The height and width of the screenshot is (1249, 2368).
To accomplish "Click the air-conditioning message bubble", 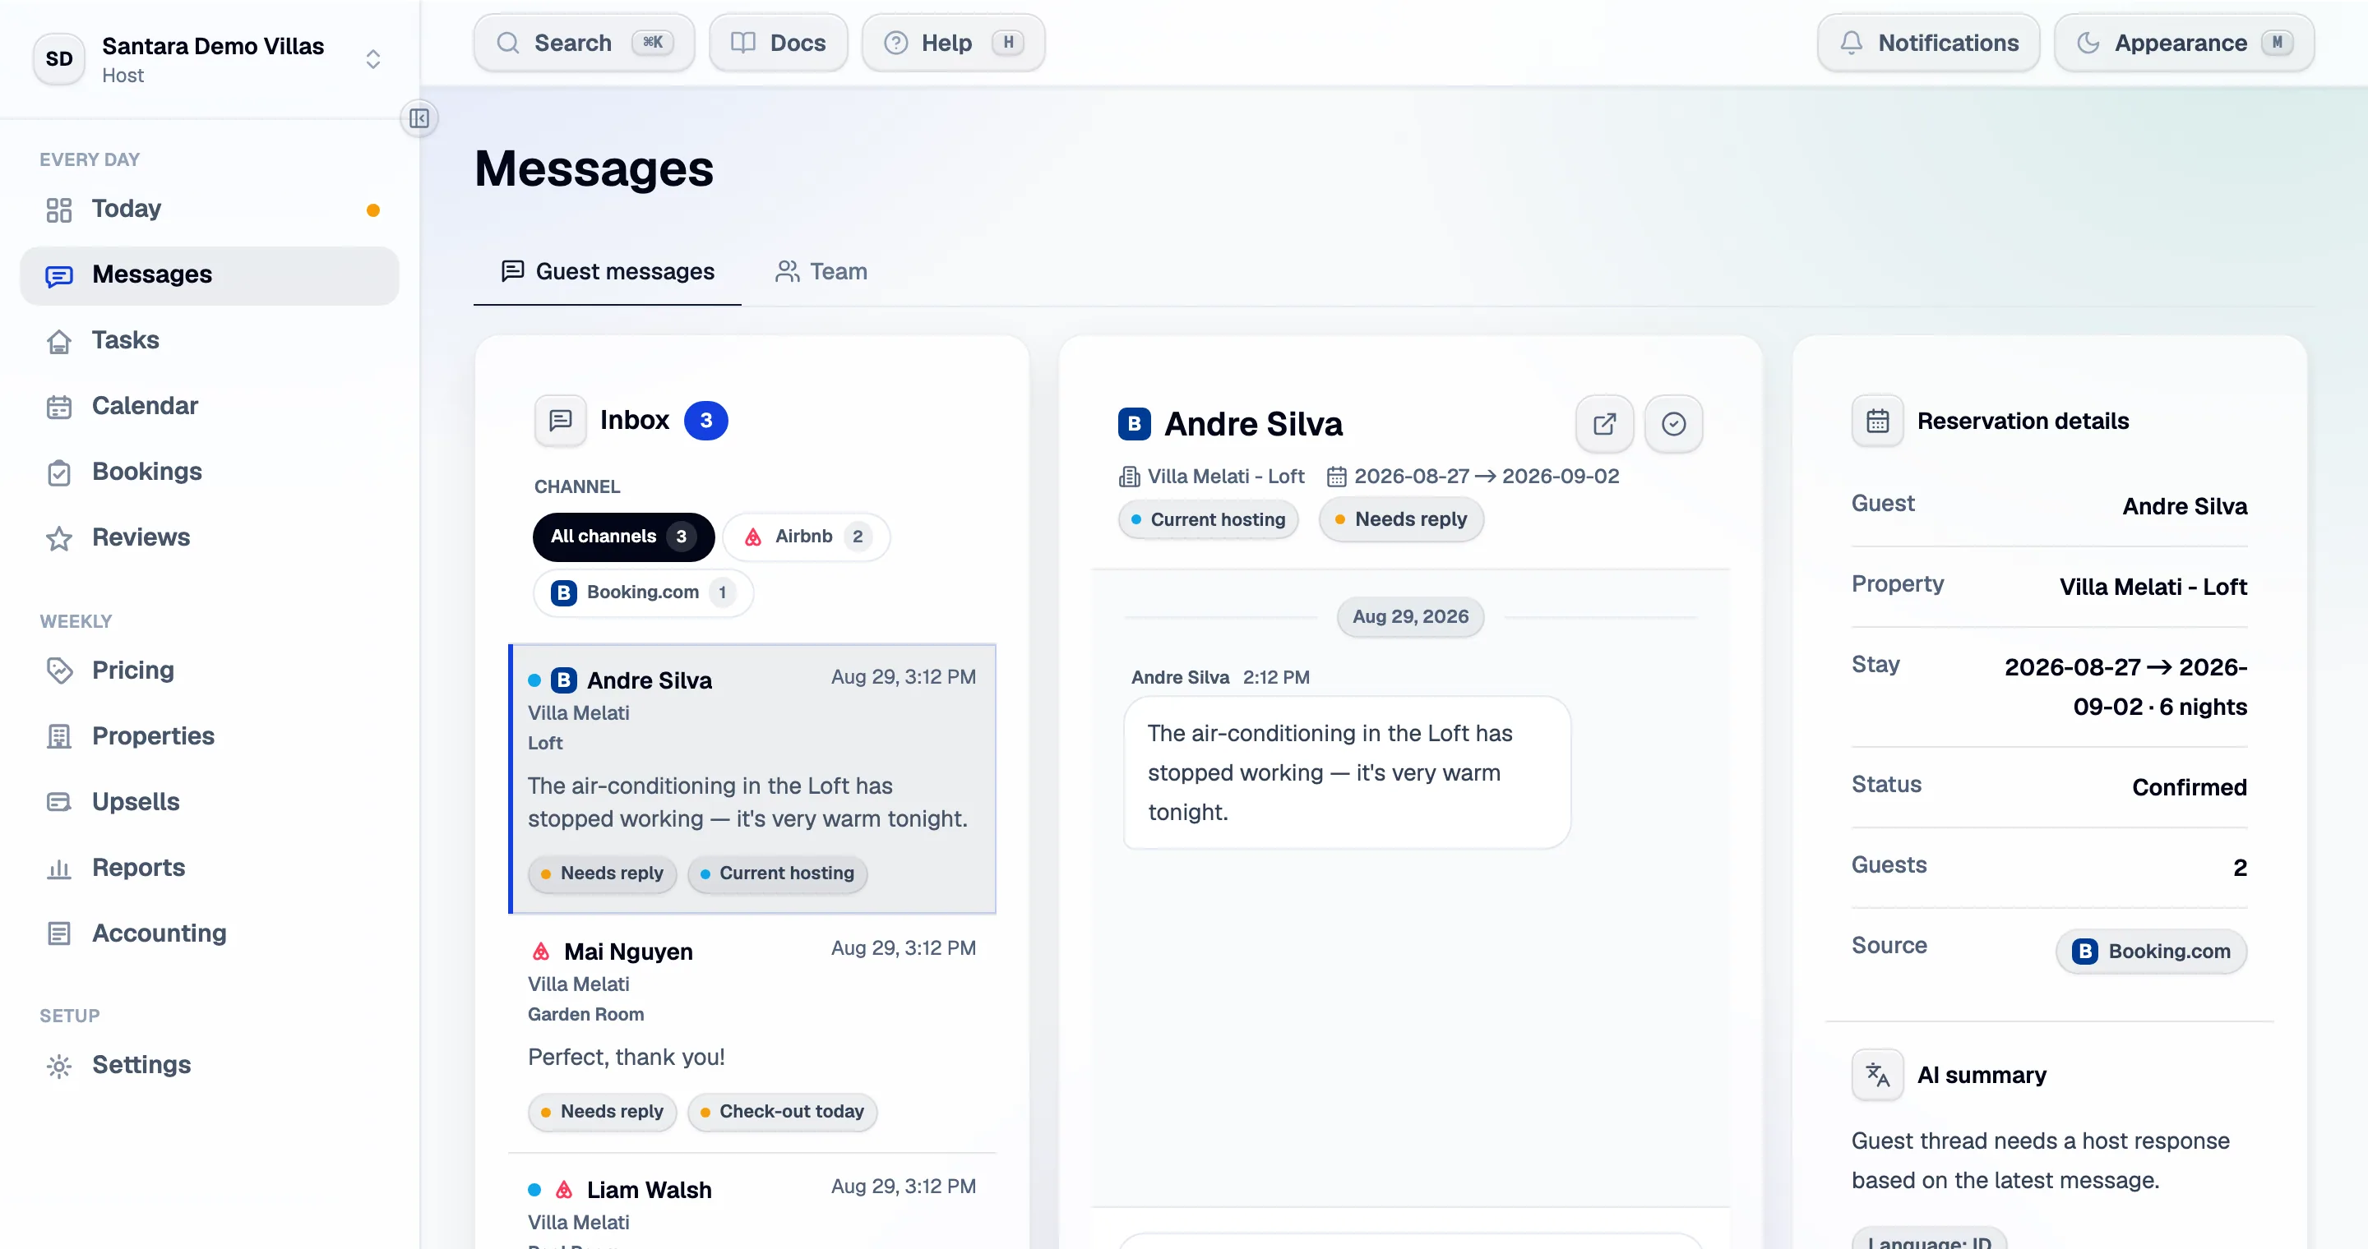I will [1347, 772].
